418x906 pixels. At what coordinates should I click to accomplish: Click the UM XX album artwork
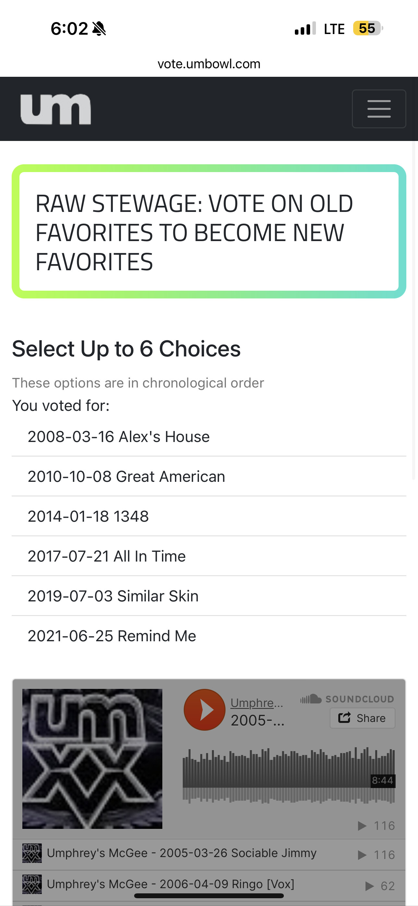[x=92, y=759]
